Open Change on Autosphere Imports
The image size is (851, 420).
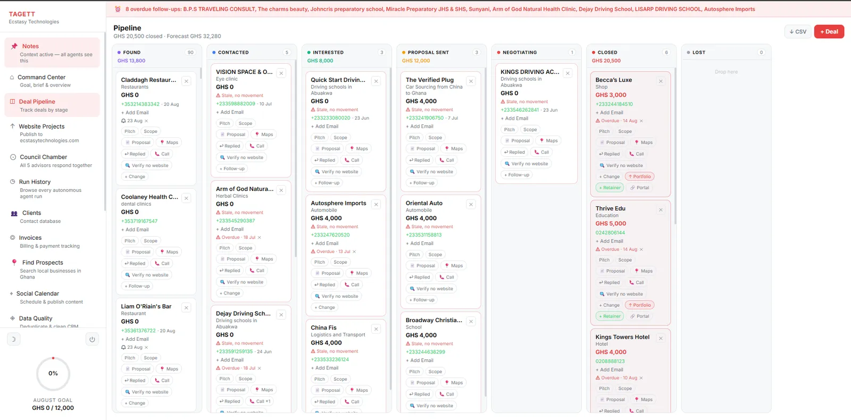tap(324, 307)
